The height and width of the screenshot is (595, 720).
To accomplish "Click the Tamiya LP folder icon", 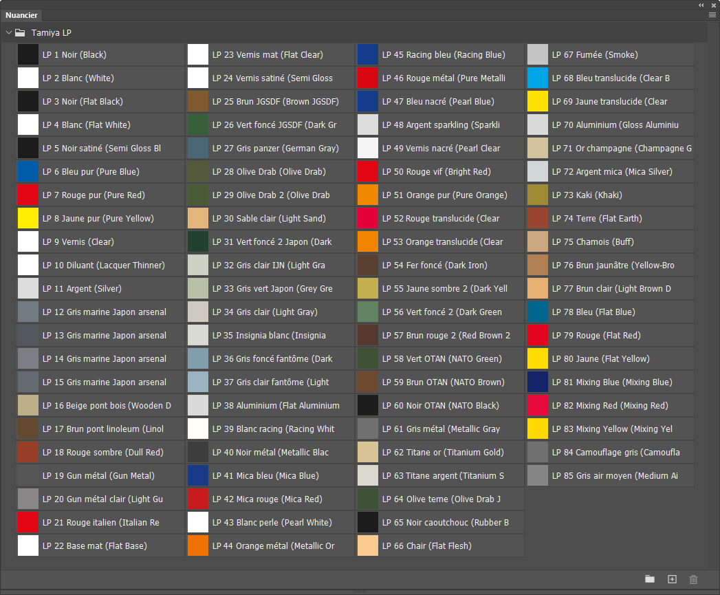I will coord(21,32).
